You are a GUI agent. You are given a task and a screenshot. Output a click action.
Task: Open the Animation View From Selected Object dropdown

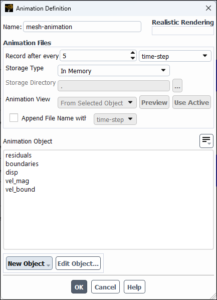click(97, 103)
